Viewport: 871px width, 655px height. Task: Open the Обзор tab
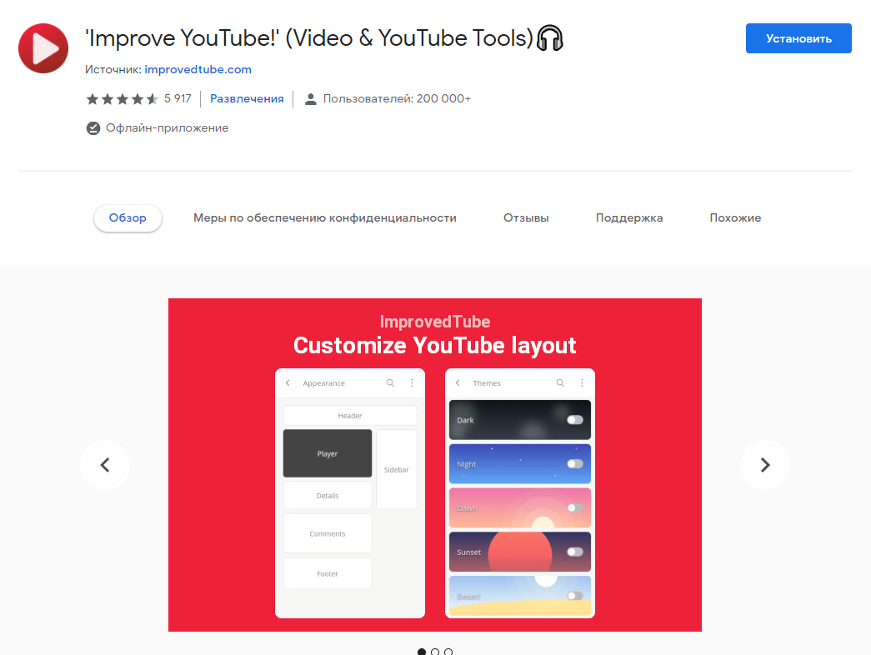point(128,217)
